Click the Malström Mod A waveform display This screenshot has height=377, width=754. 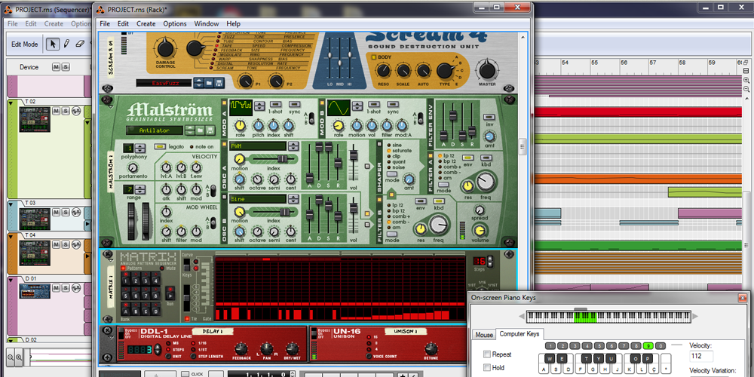pyautogui.click(x=241, y=108)
